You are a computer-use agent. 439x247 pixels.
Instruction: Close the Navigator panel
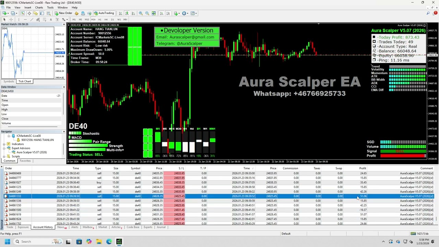(64, 131)
